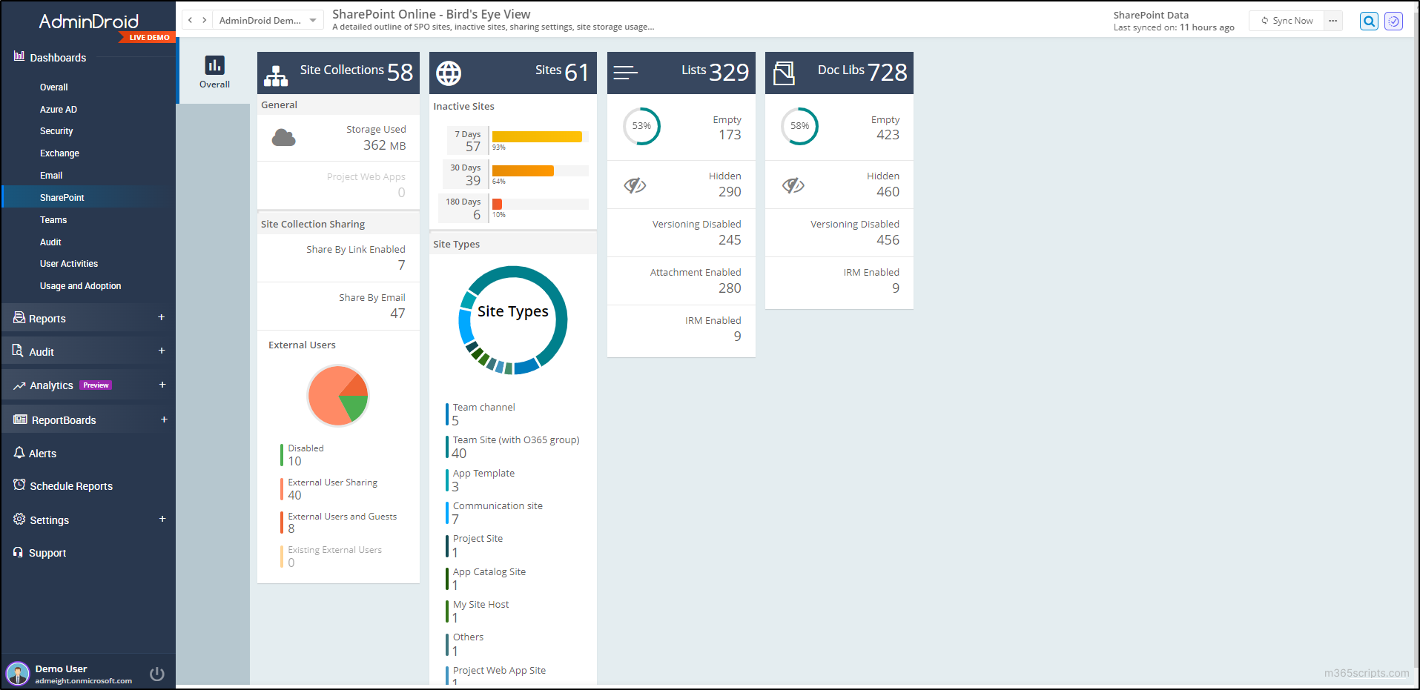Click the Audit magnifier-document icon
The height and width of the screenshot is (690, 1420).
click(18, 351)
